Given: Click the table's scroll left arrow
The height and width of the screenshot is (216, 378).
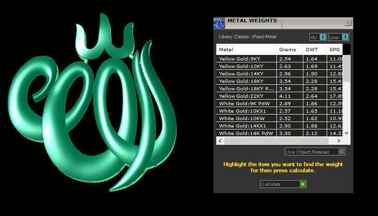Looking at the screenshot, I should click(x=220, y=141).
